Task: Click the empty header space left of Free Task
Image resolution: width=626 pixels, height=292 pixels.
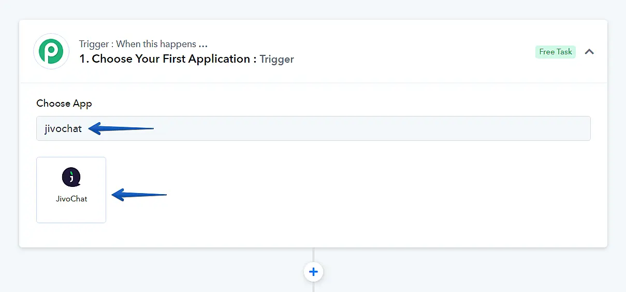Action: 414,52
